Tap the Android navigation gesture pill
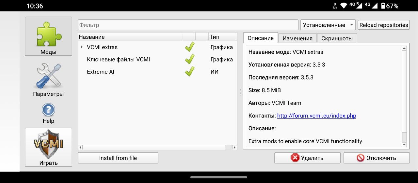The image size is (418, 183). (x=218, y=177)
